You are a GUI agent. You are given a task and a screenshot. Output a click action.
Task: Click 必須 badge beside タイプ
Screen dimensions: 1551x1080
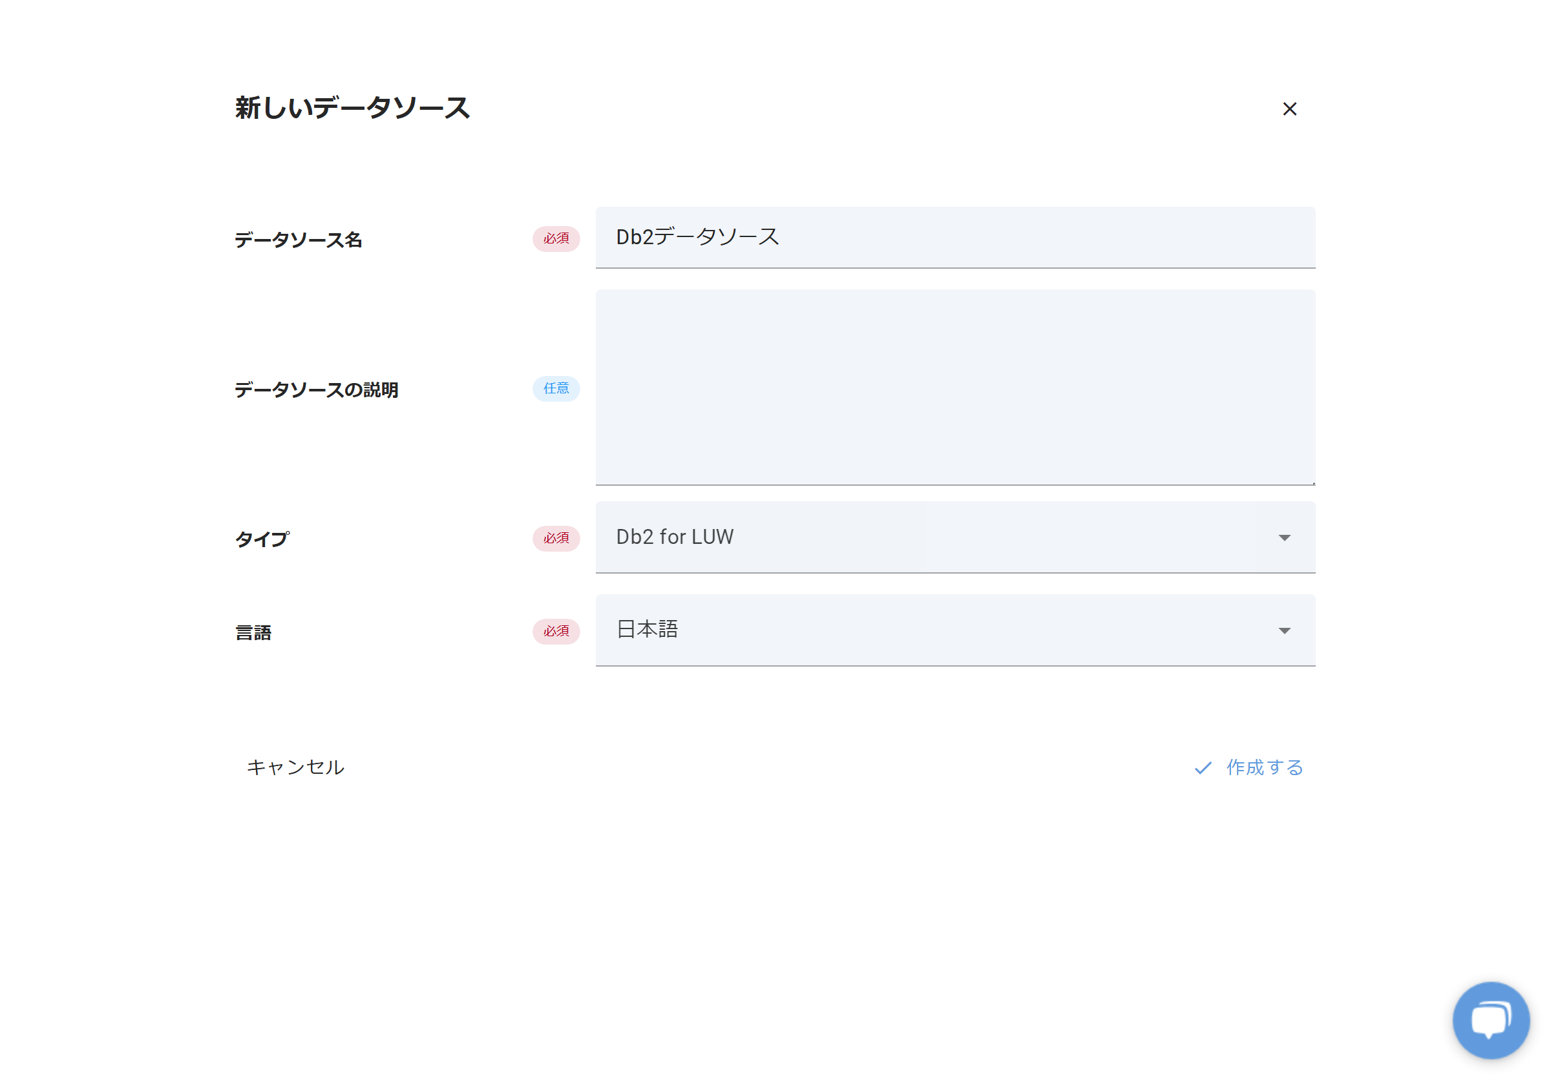tap(556, 538)
